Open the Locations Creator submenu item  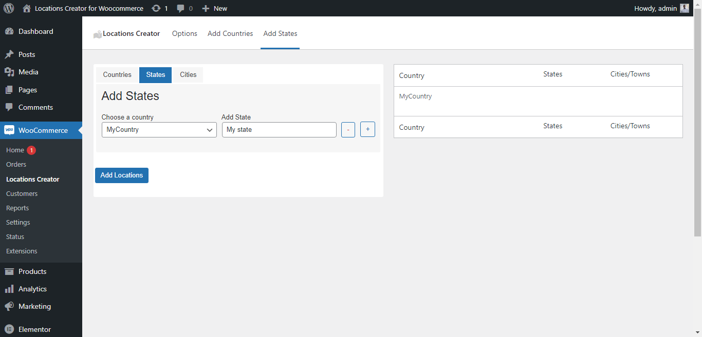(x=33, y=179)
